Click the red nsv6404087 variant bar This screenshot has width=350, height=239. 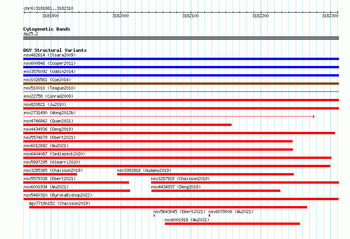[177, 158]
